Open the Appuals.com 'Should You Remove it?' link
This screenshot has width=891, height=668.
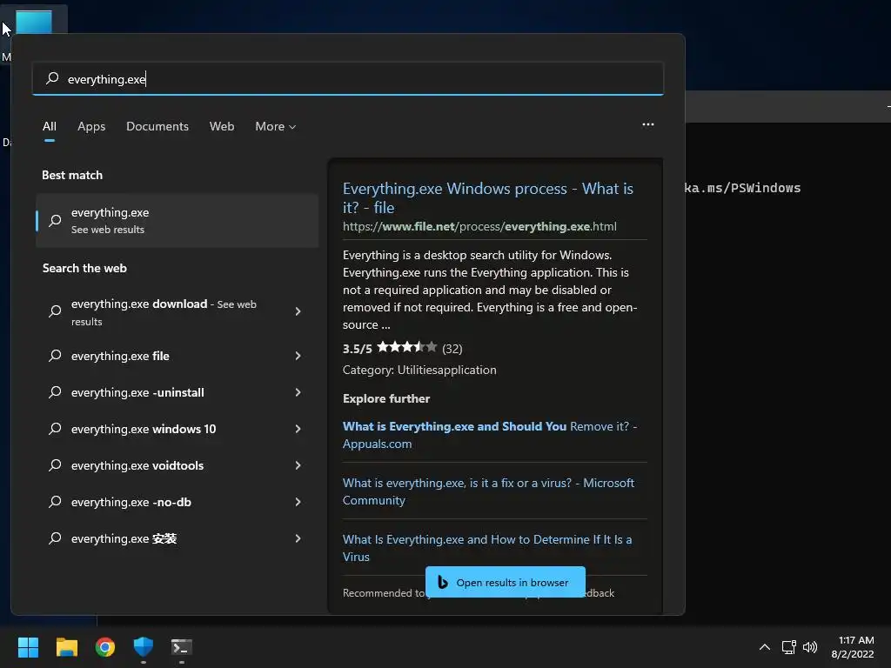point(490,435)
